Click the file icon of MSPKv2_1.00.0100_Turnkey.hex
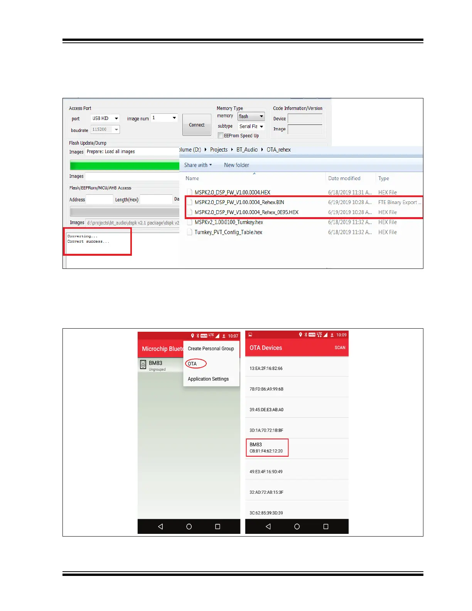472x611 pixels. pyautogui.click(x=189, y=222)
